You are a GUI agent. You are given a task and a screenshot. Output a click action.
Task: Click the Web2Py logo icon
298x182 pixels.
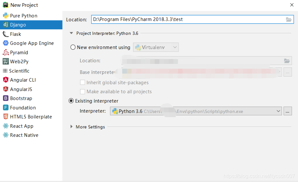[x=6, y=61]
